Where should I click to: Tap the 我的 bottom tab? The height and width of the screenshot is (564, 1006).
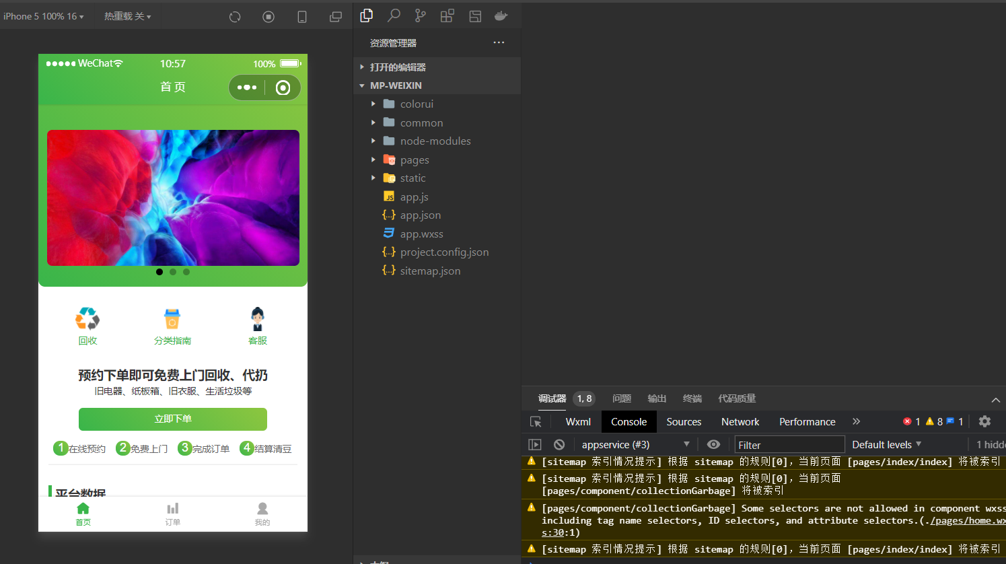[x=262, y=514]
